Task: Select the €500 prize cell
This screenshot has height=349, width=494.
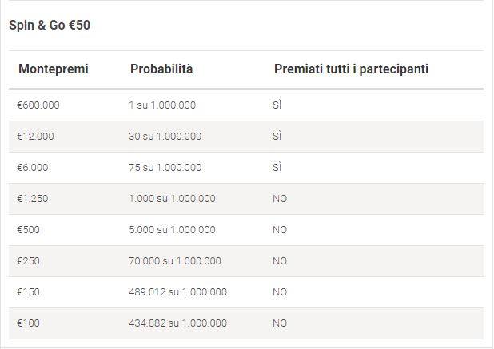Action: pos(28,230)
